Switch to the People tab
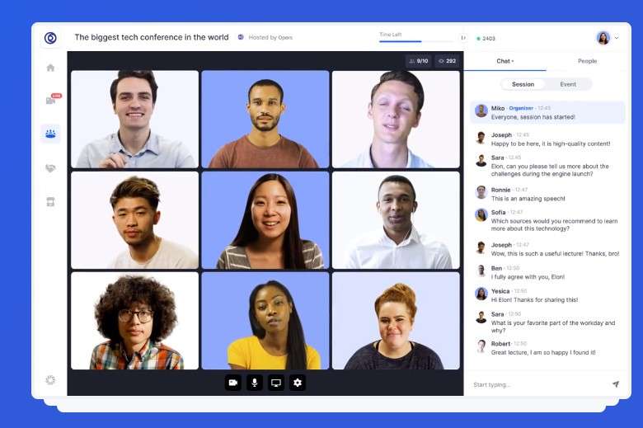The height and width of the screenshot is (428, 643). [x=587, y=61]
